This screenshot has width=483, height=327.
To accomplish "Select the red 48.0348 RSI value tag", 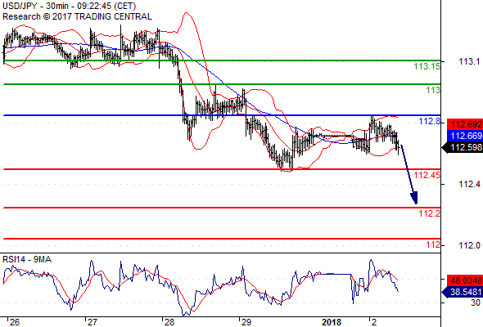I will point(464,280).
